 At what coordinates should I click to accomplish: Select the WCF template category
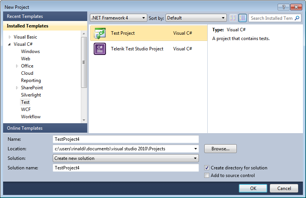[x=26, y=109]
